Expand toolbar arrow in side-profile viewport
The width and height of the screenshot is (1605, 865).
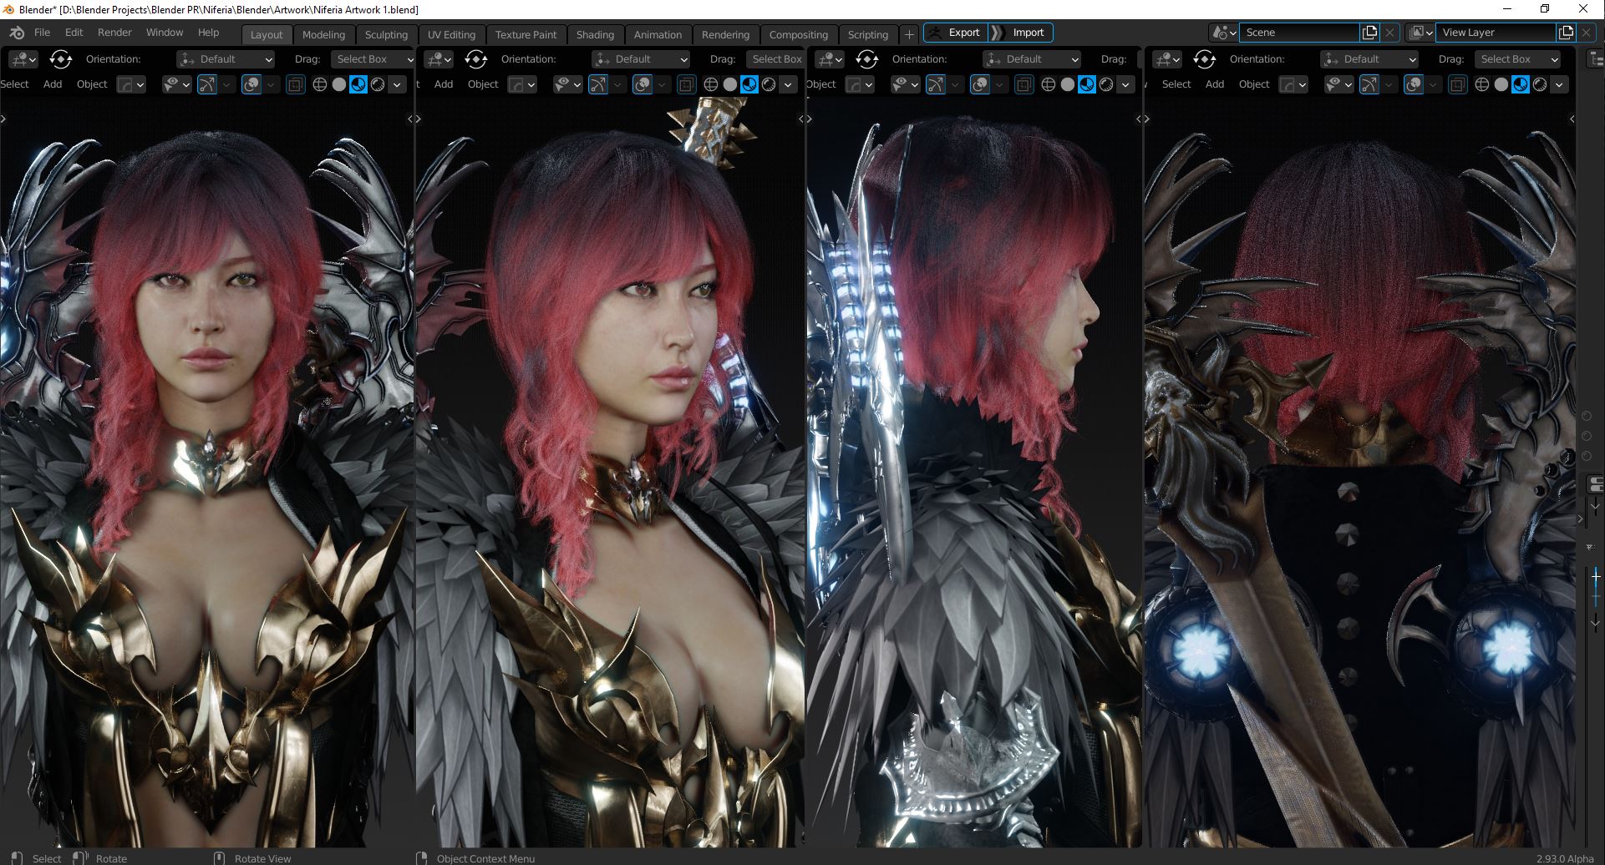pos(810,119)
